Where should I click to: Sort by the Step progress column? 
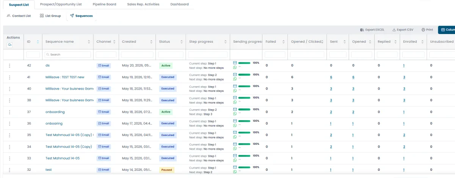coord(225,42)
